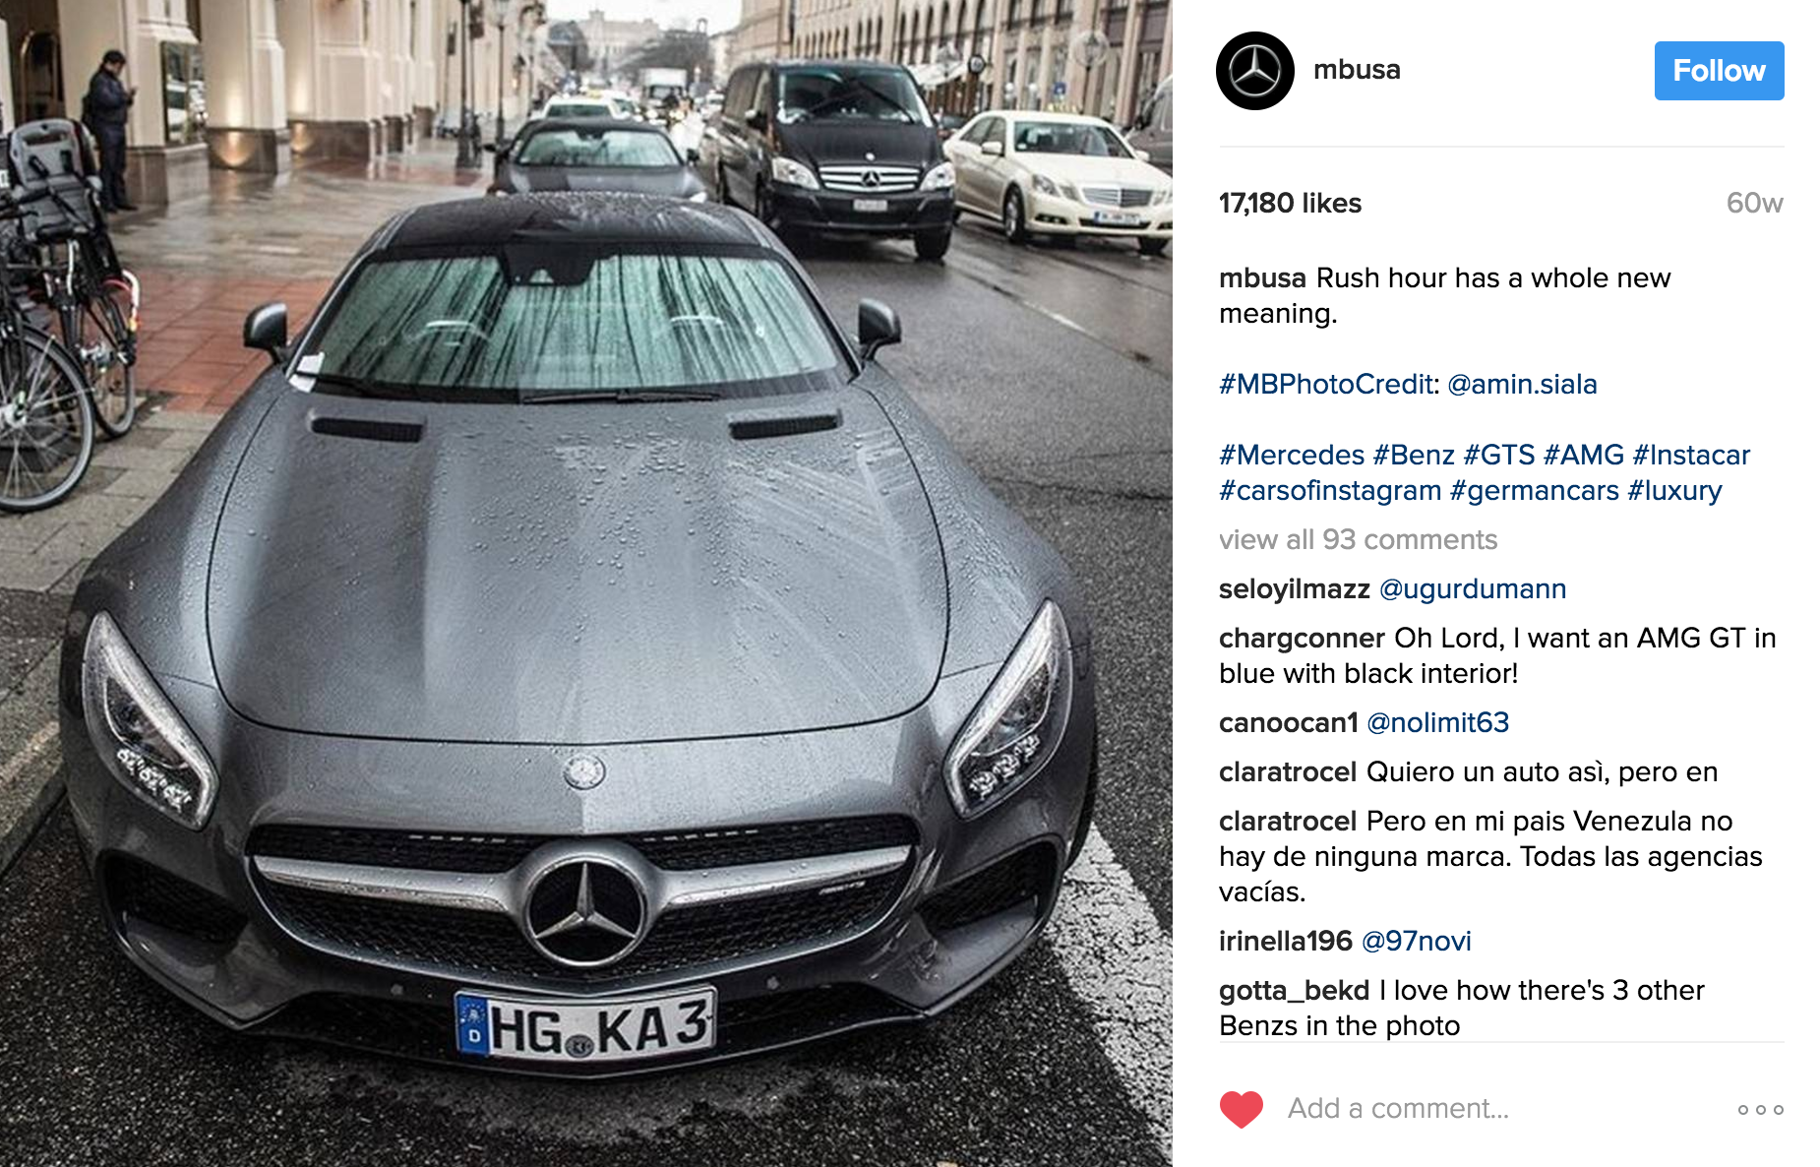The image size is (1820, 1167).
Task: Open mentioned user @ugurdumann
Action: point(1473,588)
